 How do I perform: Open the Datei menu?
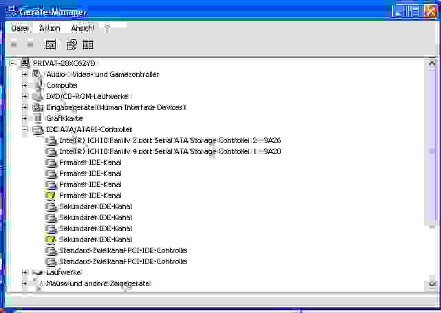[20, 28]
